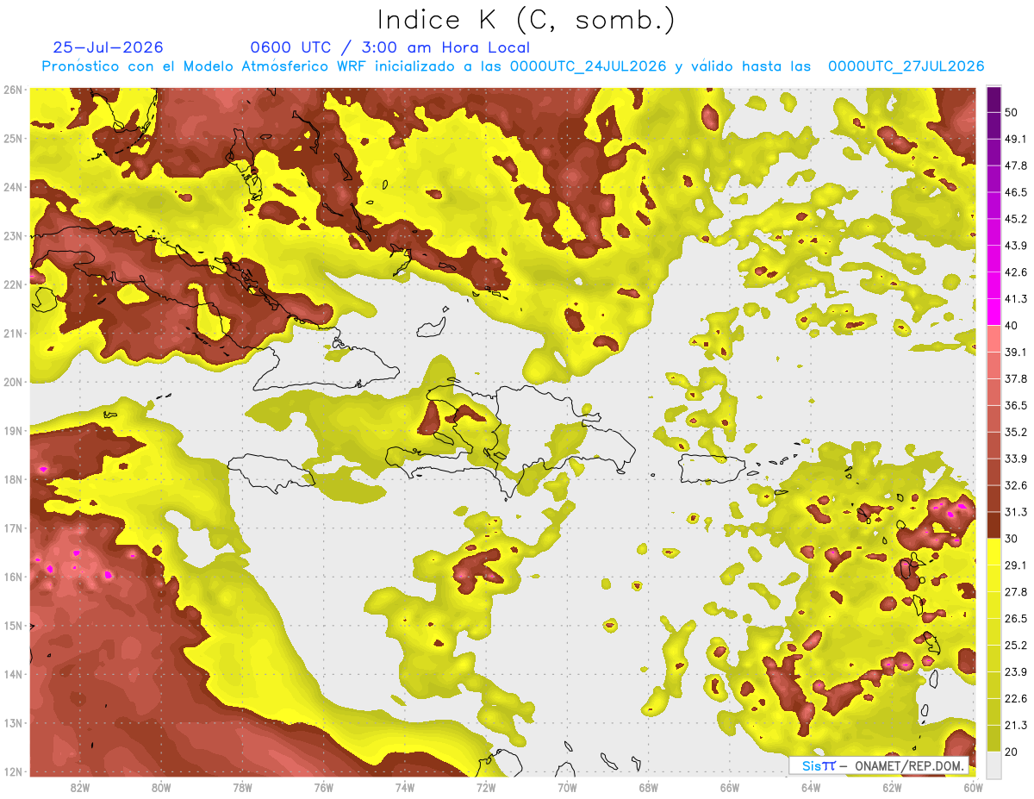Select the '26.5' color scale value
This screenshot has height=799, width=1034.
(x=1016, y=618)
